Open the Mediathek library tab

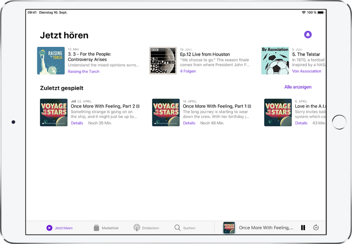[106, 228]
